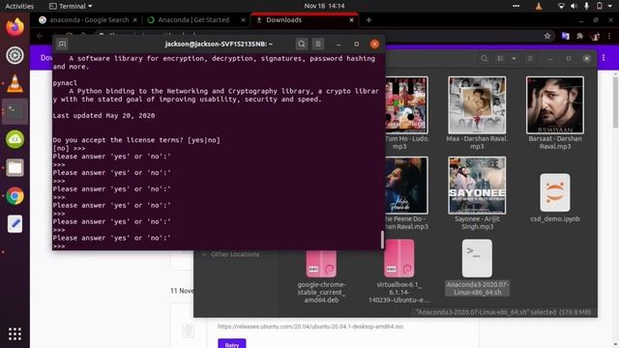Close the anaconda Google Search tab
Image resolution: width=619 pixels, height=348 pixels.
135,19
